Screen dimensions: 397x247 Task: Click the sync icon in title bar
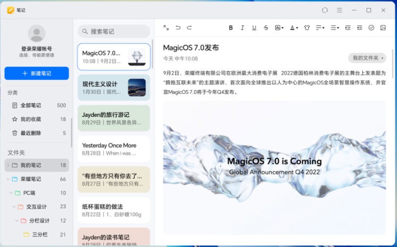tap(325, 10)
